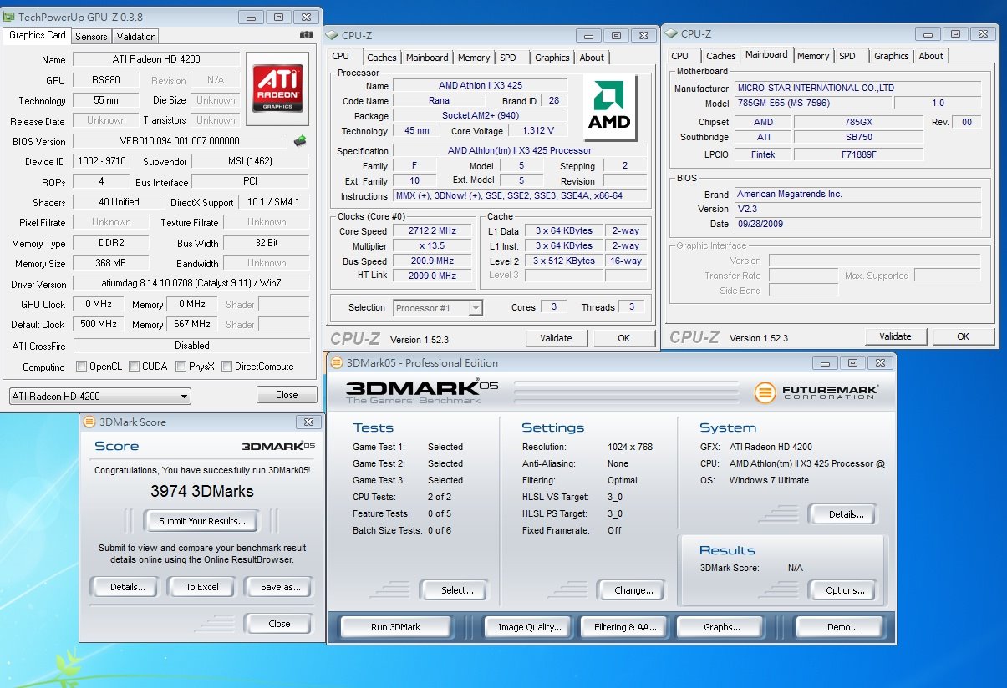
Task: Click the GPU-Z title bar icon
Action: coord(9,17)
